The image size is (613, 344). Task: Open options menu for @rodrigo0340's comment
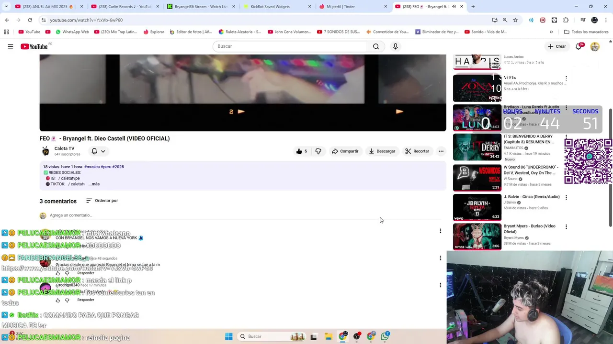click(440, 285)
